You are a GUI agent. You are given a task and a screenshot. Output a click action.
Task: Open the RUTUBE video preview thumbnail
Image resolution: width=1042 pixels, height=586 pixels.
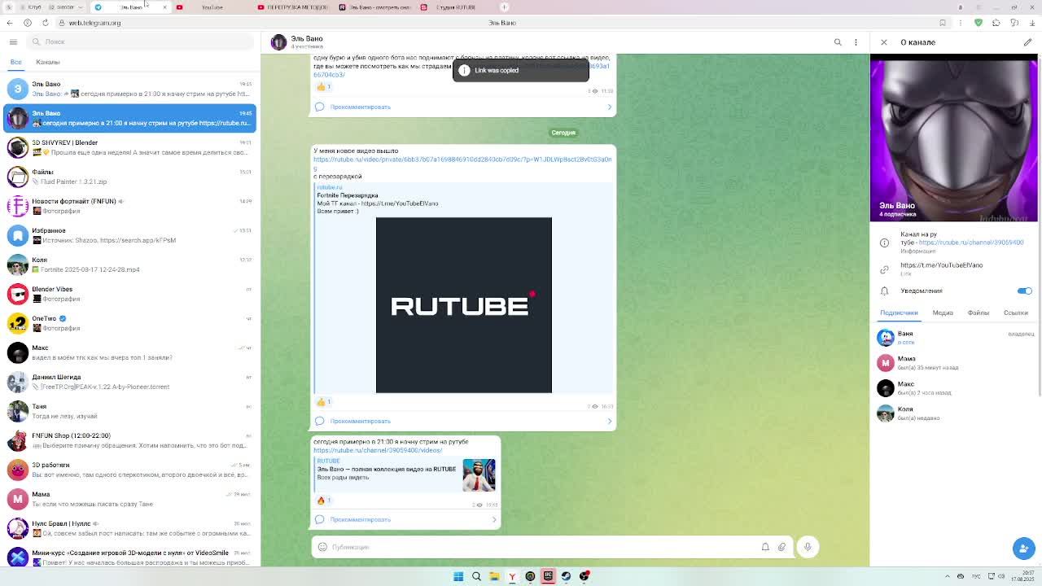pos(464,305)
